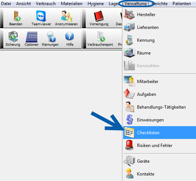Choose Hersteller menu entry

[159, 15]
